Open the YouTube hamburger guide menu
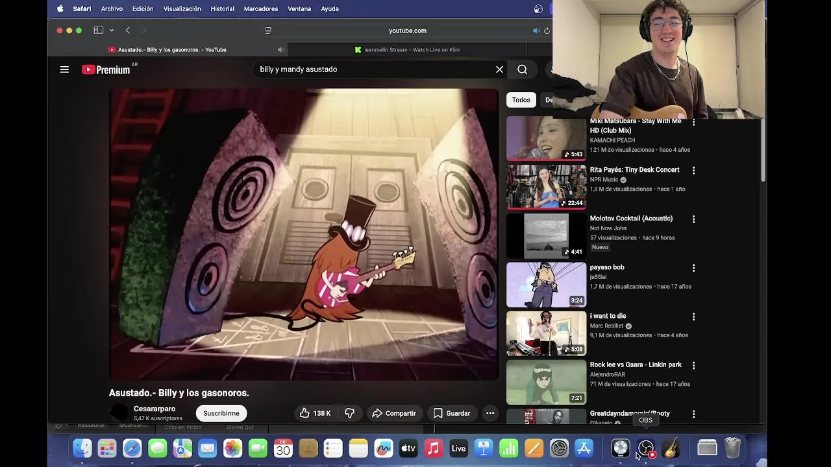 coord(64,69)
